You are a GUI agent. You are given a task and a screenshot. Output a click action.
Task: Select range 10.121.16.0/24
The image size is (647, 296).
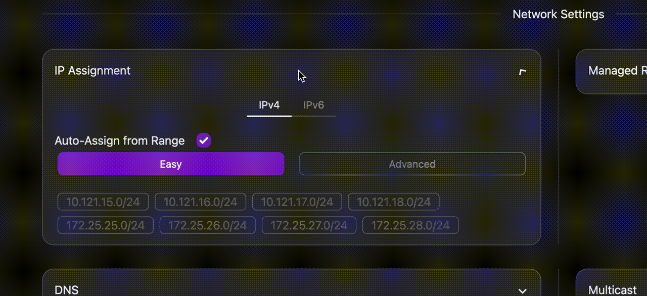click(200, 202)
